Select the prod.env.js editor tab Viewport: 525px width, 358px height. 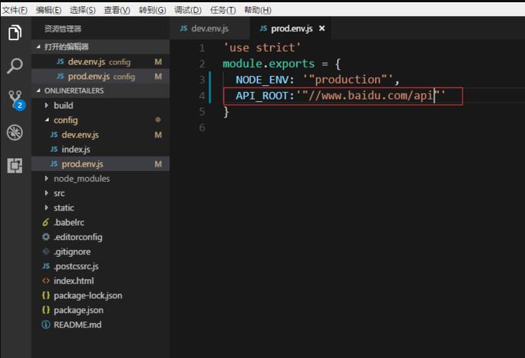(x=291, y=29)
